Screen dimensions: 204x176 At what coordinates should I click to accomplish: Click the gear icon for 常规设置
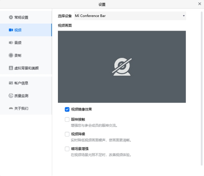(11, 17)
